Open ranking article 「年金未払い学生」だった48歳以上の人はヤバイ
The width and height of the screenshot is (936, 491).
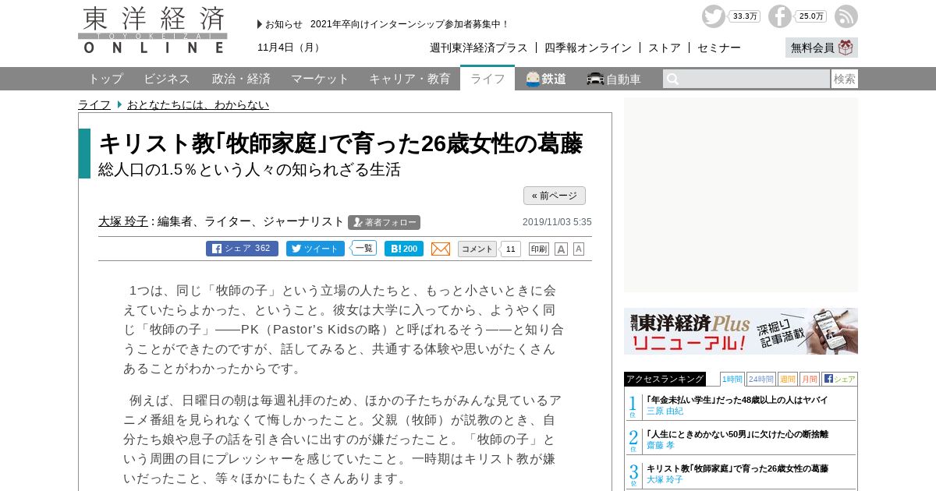click(737, 400)
